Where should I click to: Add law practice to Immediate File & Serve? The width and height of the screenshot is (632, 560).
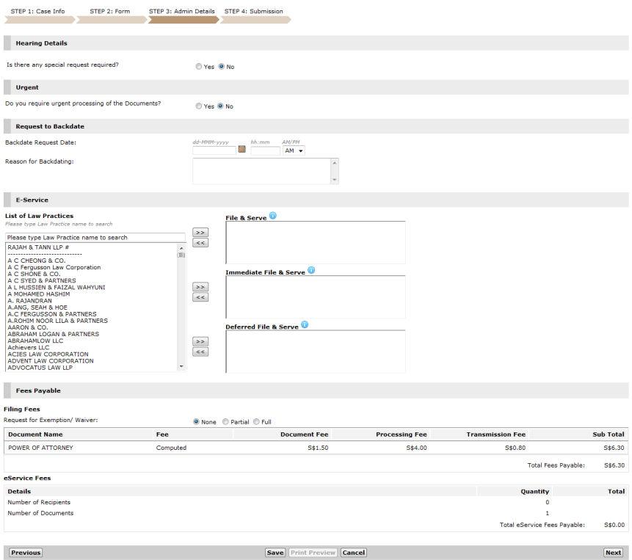[x=200, y=287]
